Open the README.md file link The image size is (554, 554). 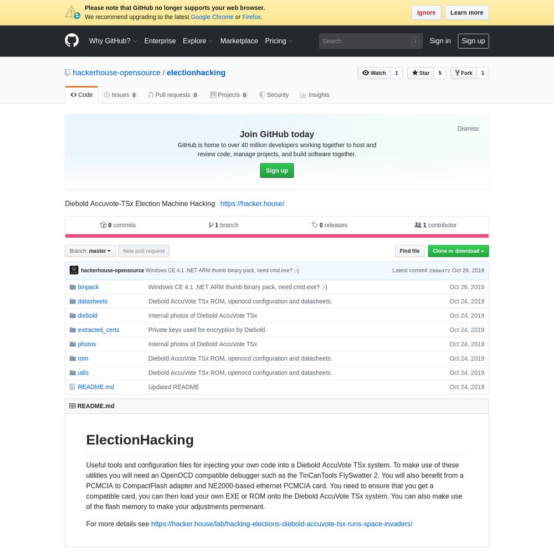tap(96, 387)
